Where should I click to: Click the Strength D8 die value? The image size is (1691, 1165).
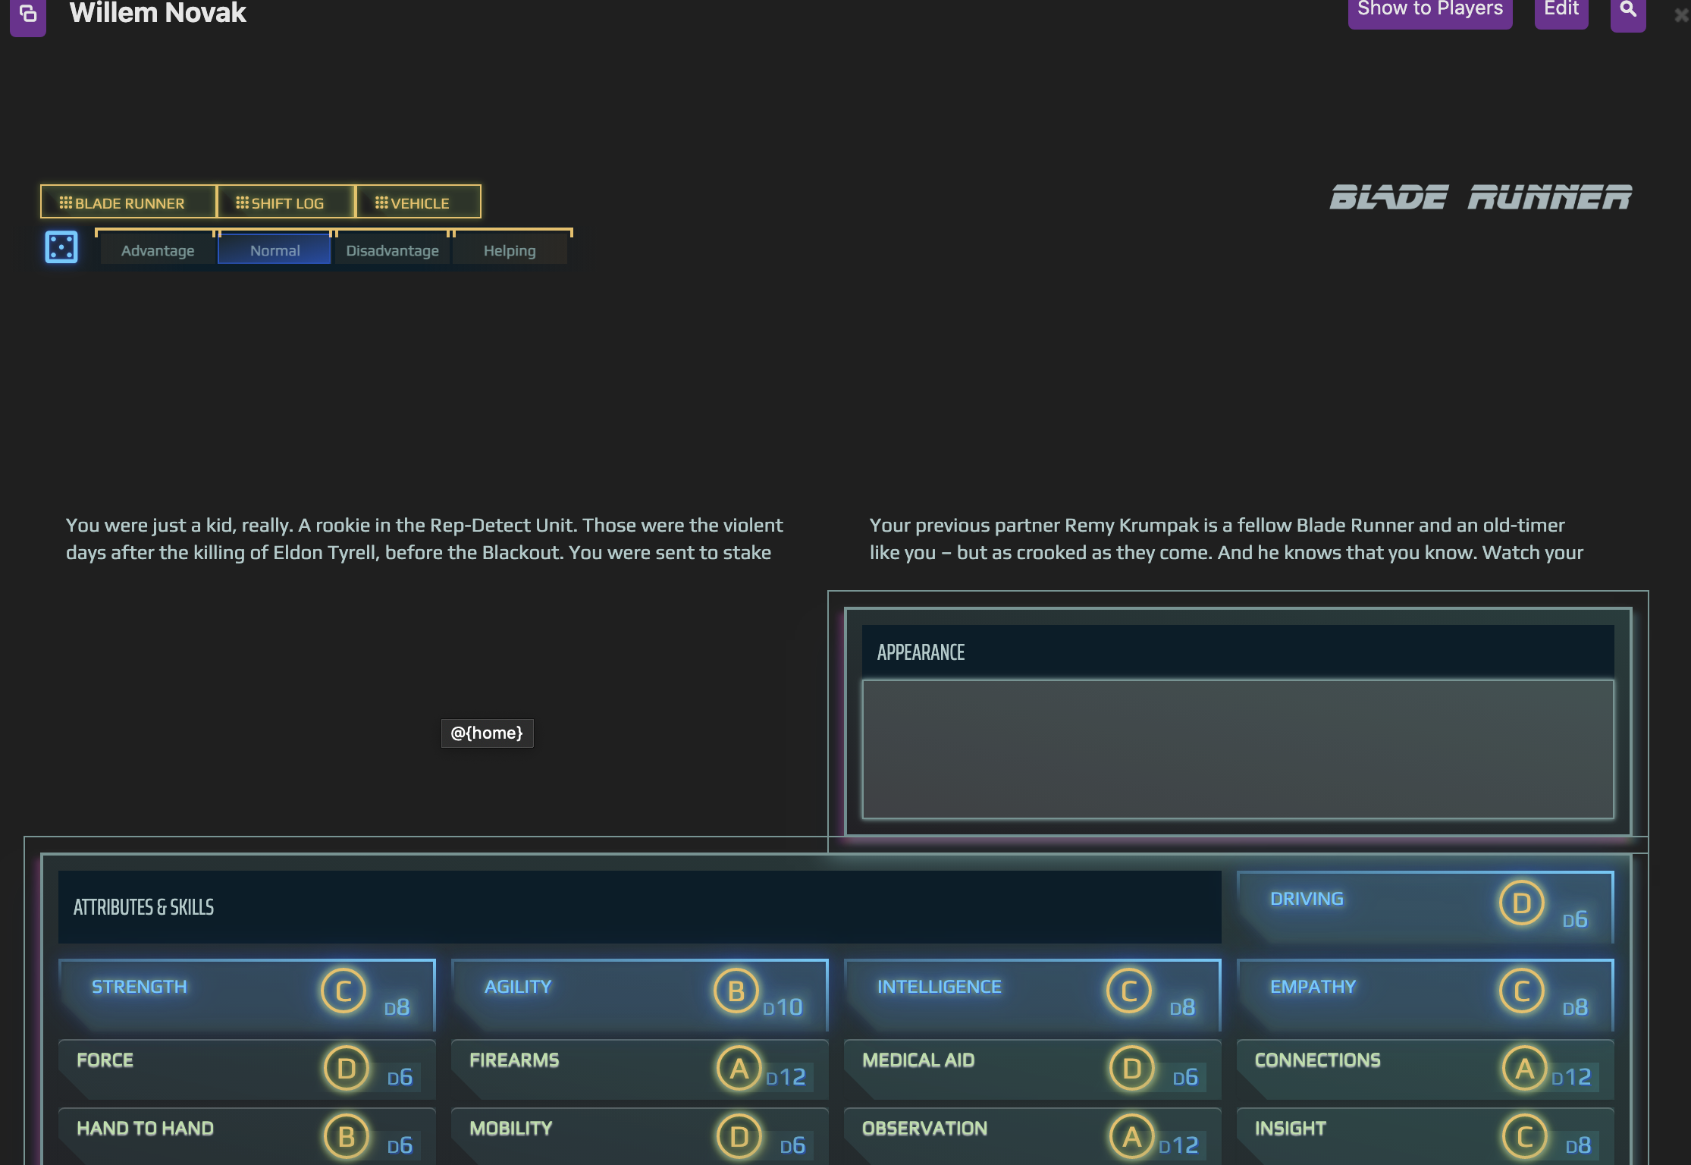tap(397, 1007)
